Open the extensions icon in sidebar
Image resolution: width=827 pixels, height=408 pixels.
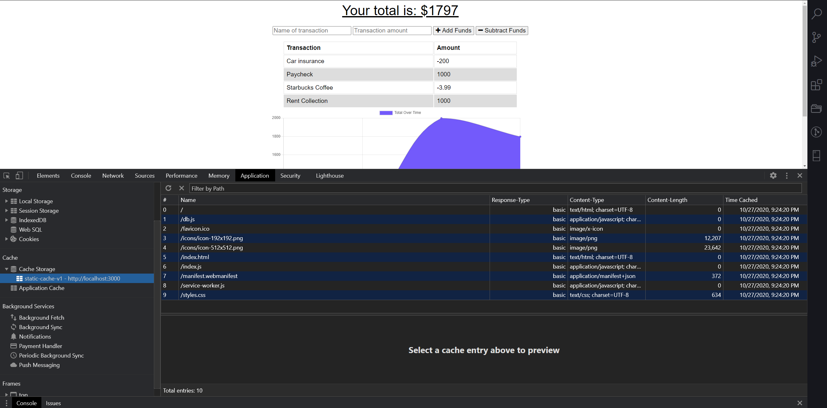coord(816,85)
